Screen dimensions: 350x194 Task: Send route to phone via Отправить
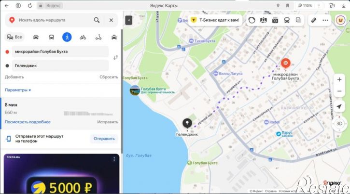tap(104, 139)
